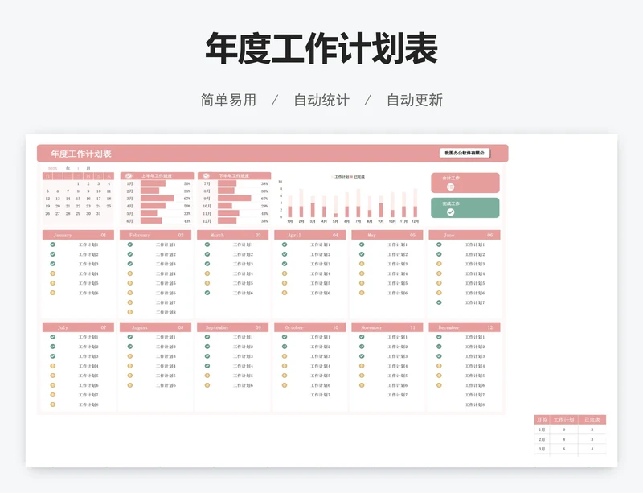Click May 工作计划3 yellow status icon
The width and height of the screenshot is (643, 493).
pyautogui.click(x=362, y=264)
